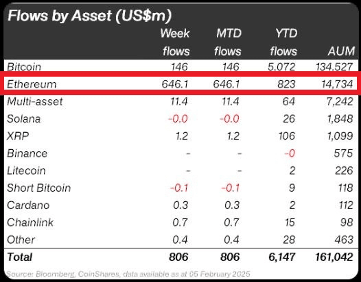
Task: Click the Ethereum row label
Action: (32, 84)
